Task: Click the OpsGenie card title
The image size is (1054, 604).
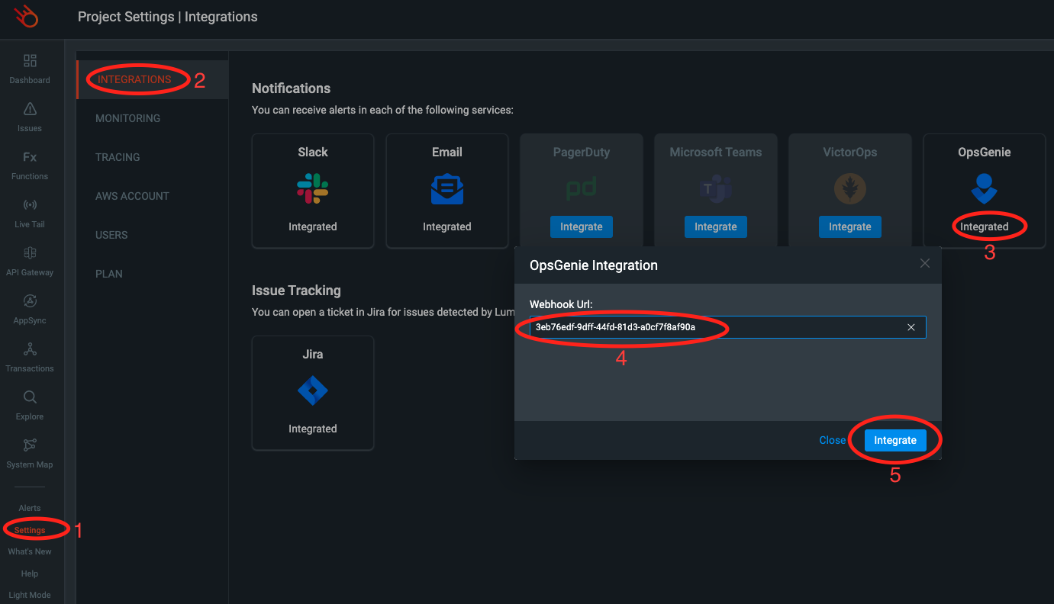Action: (x=985, y=152)
